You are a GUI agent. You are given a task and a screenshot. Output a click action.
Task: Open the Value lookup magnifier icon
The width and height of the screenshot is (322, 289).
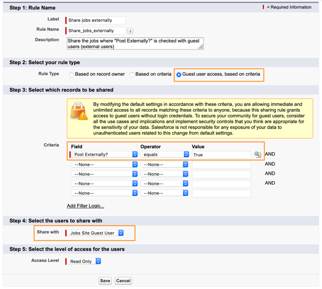[x=258, y=155]
